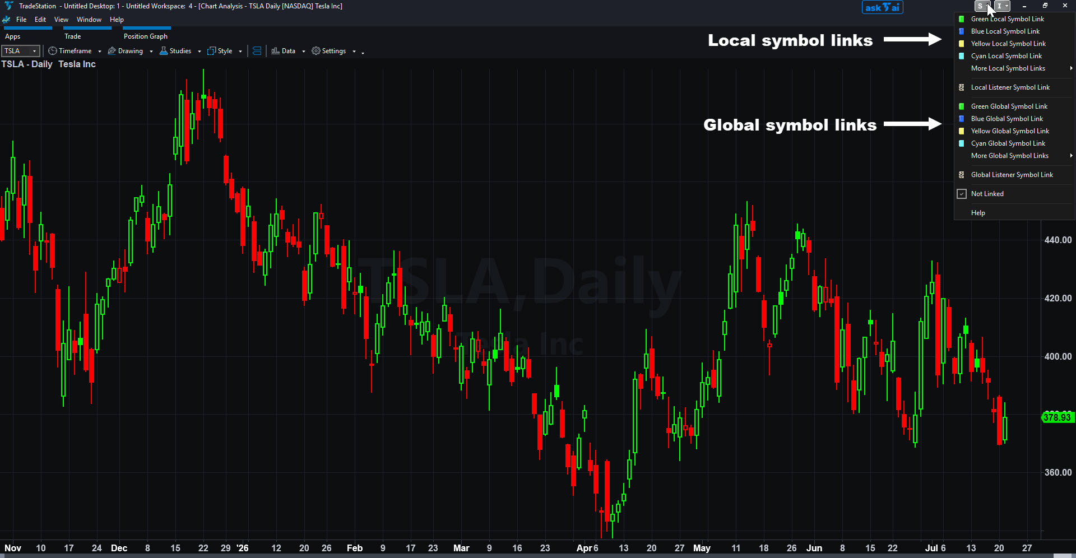Click the chart icon beside the File menu
Image resolution: width=1076 pixels, height=558 pixels.
[x=6, y=20]
